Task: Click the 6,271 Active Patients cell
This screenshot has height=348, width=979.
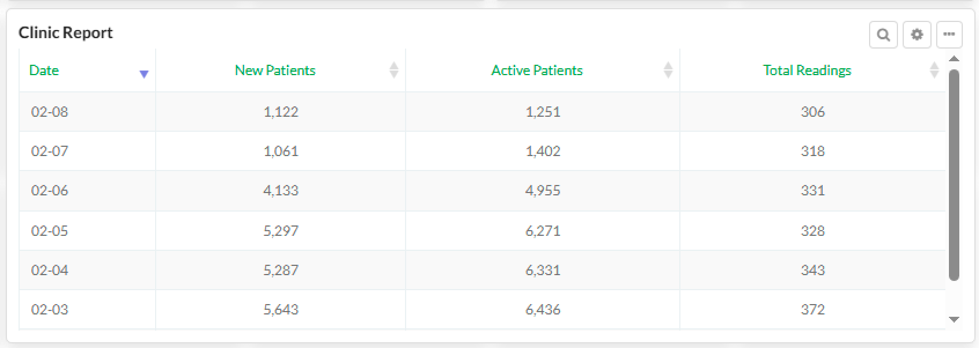Action: pos(543,231)
